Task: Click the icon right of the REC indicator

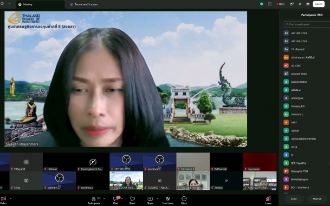Action: (x=292, y=4)
